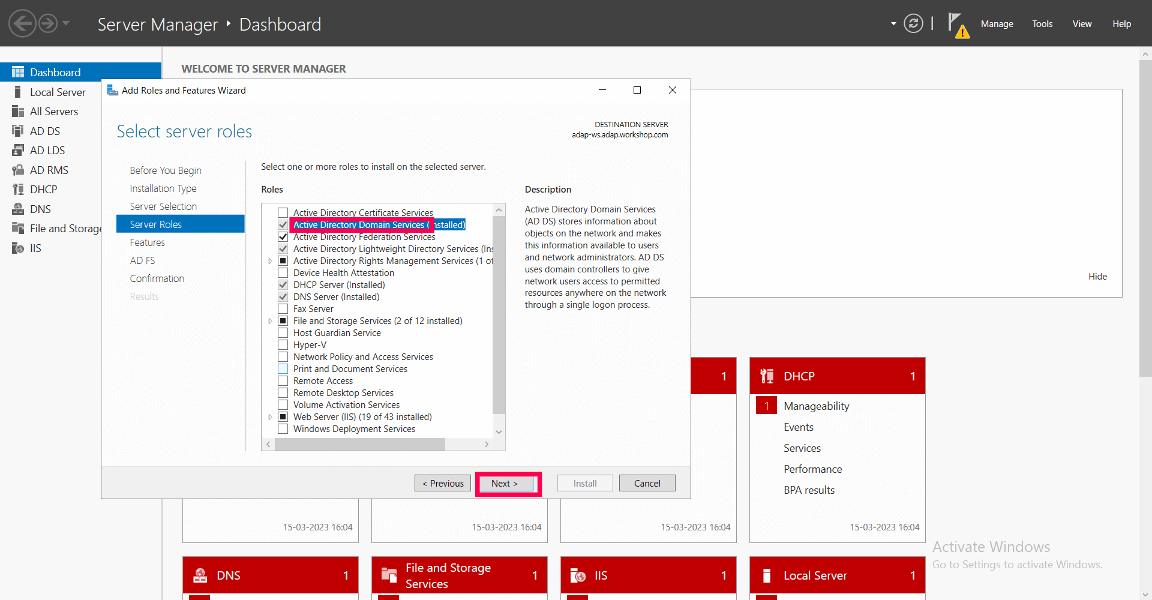Expand the Web Server (IIS) role node
The height and width of the screenshot is (600, 1152).
pos(269,416)
